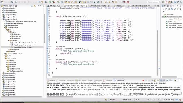This screenshot has width=183, height=103.
Task: Switch to OrderBusinessInterface.java editor tab
Action: click(100, 6)
